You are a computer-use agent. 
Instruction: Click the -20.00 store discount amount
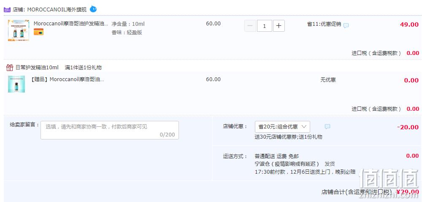click(x=408, y=127)
